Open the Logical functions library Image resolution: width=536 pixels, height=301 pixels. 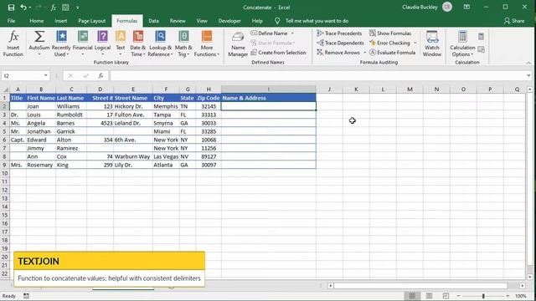[102, 43]
